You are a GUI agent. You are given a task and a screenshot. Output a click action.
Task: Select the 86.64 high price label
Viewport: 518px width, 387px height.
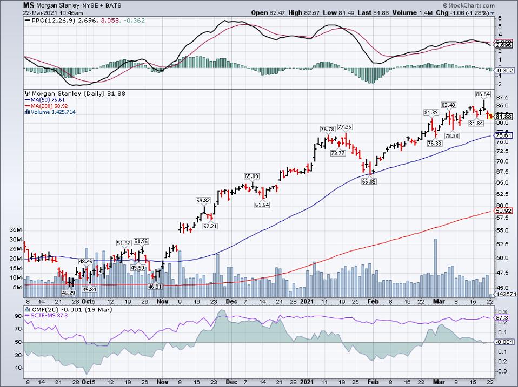(x=482, y=94)
